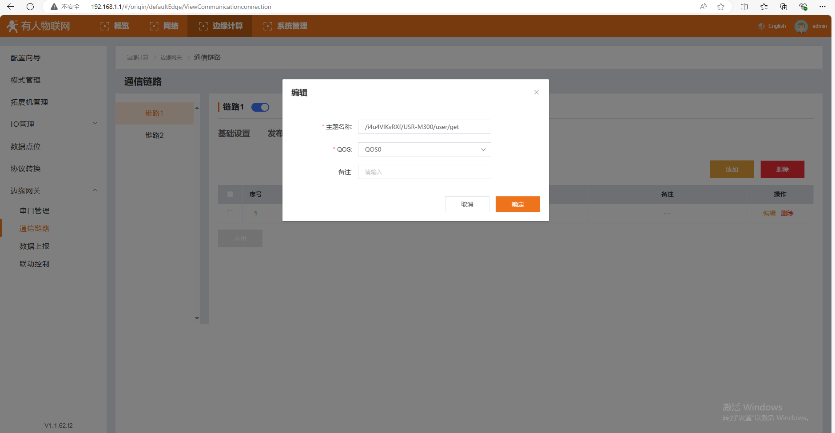Open the browser split screen icon
The image size is (835, 433).
(744, 7)
